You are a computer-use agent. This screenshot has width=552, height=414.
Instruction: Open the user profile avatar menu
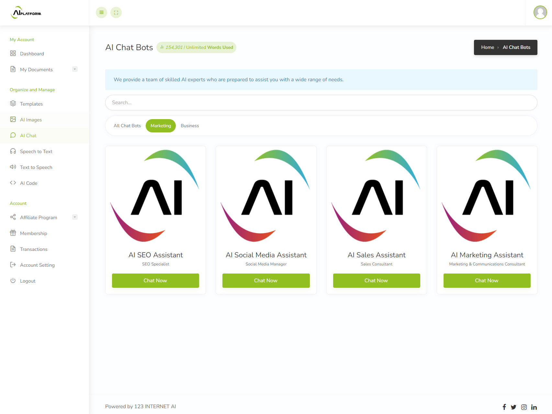coord(540,13)
